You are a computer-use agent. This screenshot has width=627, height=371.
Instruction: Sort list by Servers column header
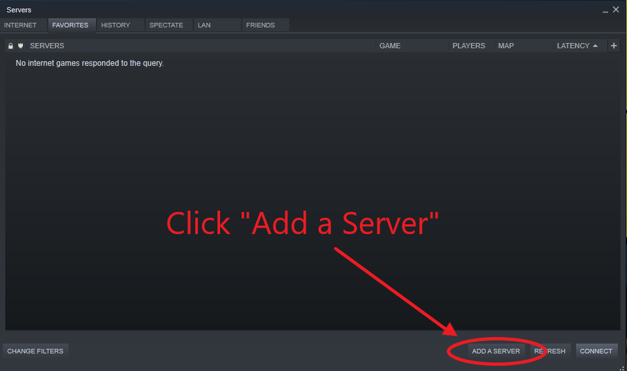(x=201, y=46)
